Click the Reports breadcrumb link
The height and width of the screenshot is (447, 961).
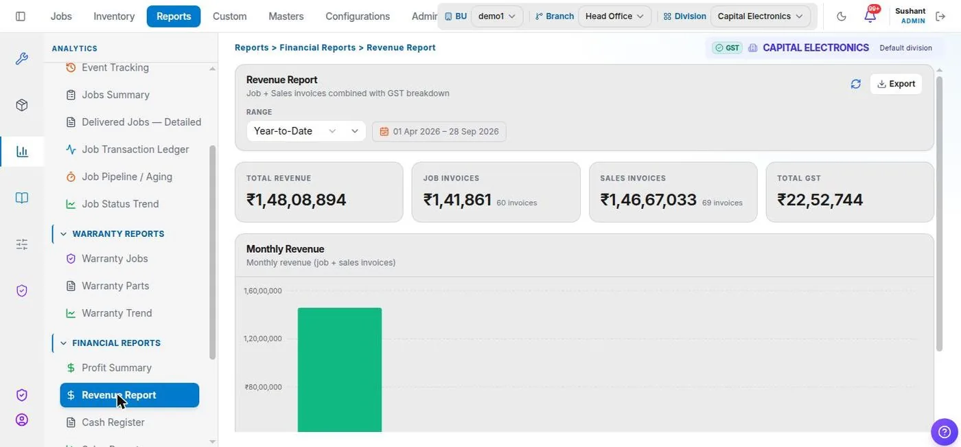pyautogui.click(x=252, y=47)
